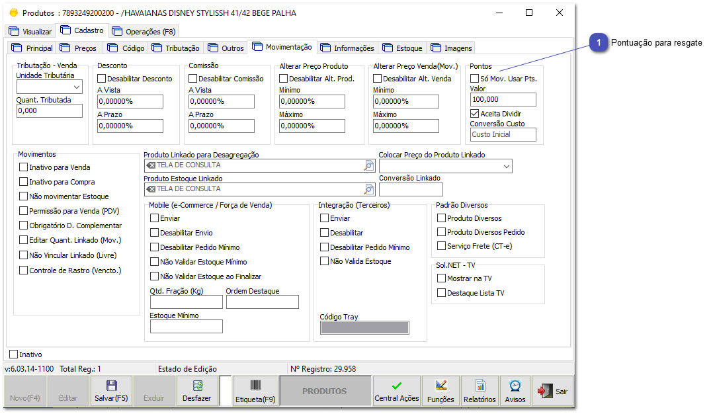The width and height of the screenshot is (713, 414).
Task: Click the Desfazer undo icon
Action: coord(196,386)
